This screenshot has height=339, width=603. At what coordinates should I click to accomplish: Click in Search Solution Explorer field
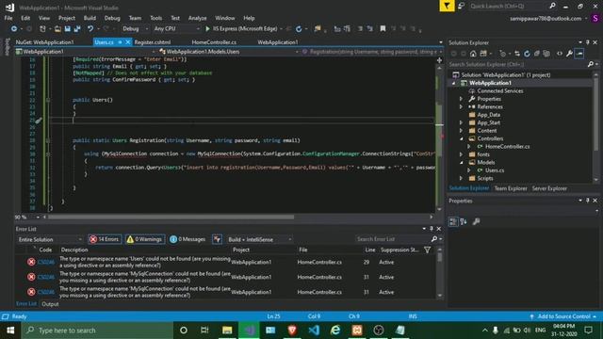pyautogui.click(x=517, y=65)
